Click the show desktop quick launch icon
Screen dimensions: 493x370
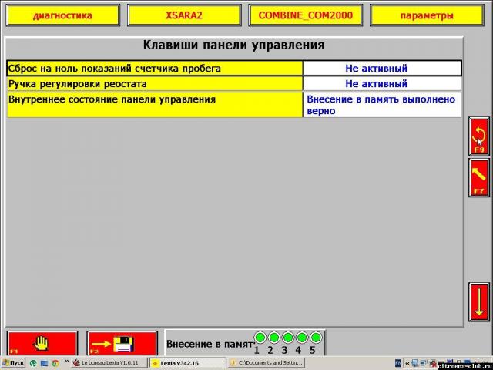pyautogui.click(x=44, y=363)
